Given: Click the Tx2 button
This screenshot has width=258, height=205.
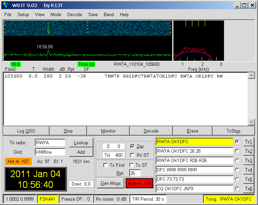Looking at the screenshot, I should (x=249, y=151).
